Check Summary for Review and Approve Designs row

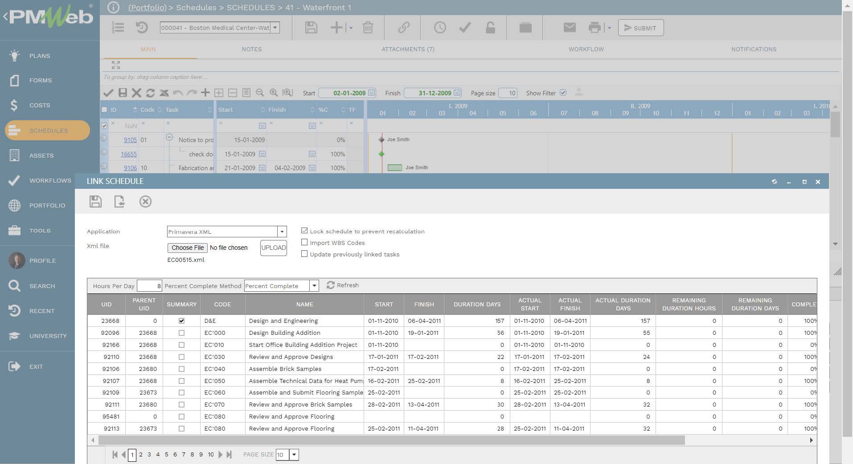[x=181, y=357]
